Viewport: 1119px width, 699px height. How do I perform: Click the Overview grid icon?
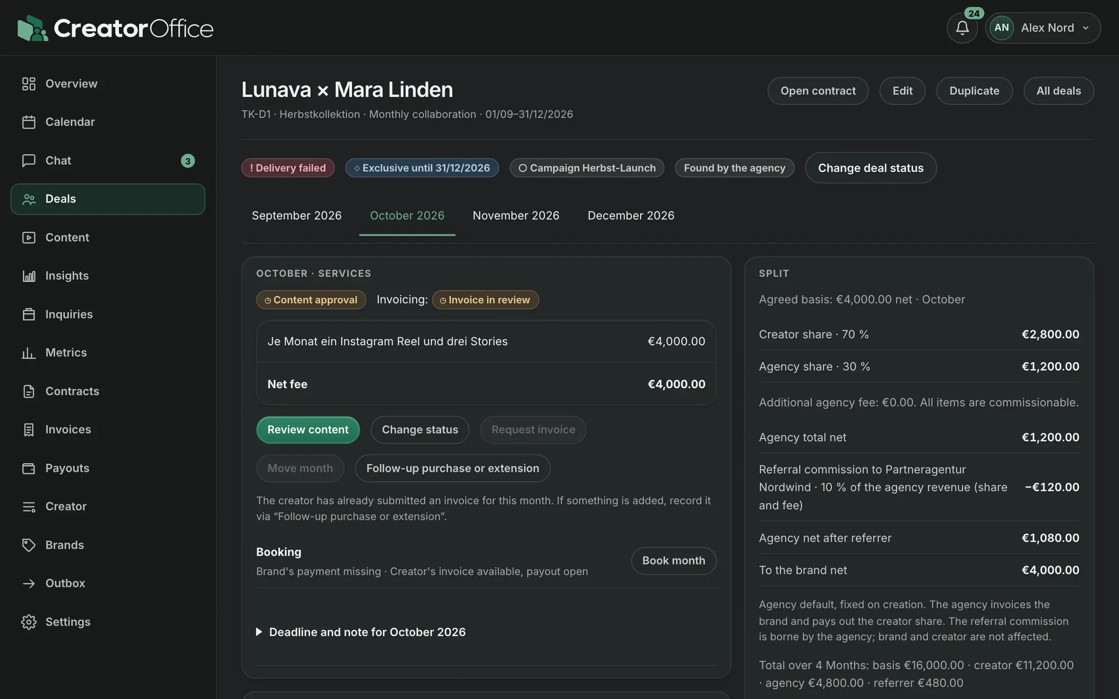coord(29,84)
